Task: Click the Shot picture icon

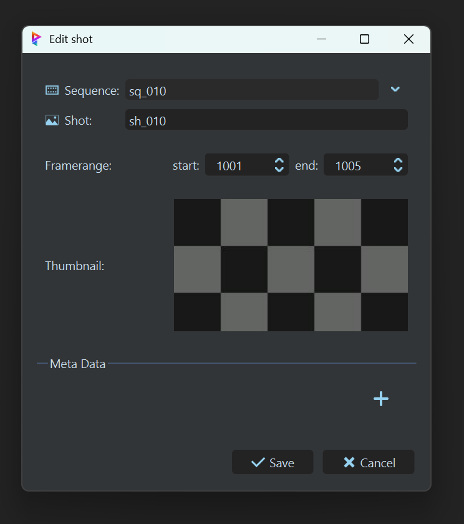Action: [52, 120]
